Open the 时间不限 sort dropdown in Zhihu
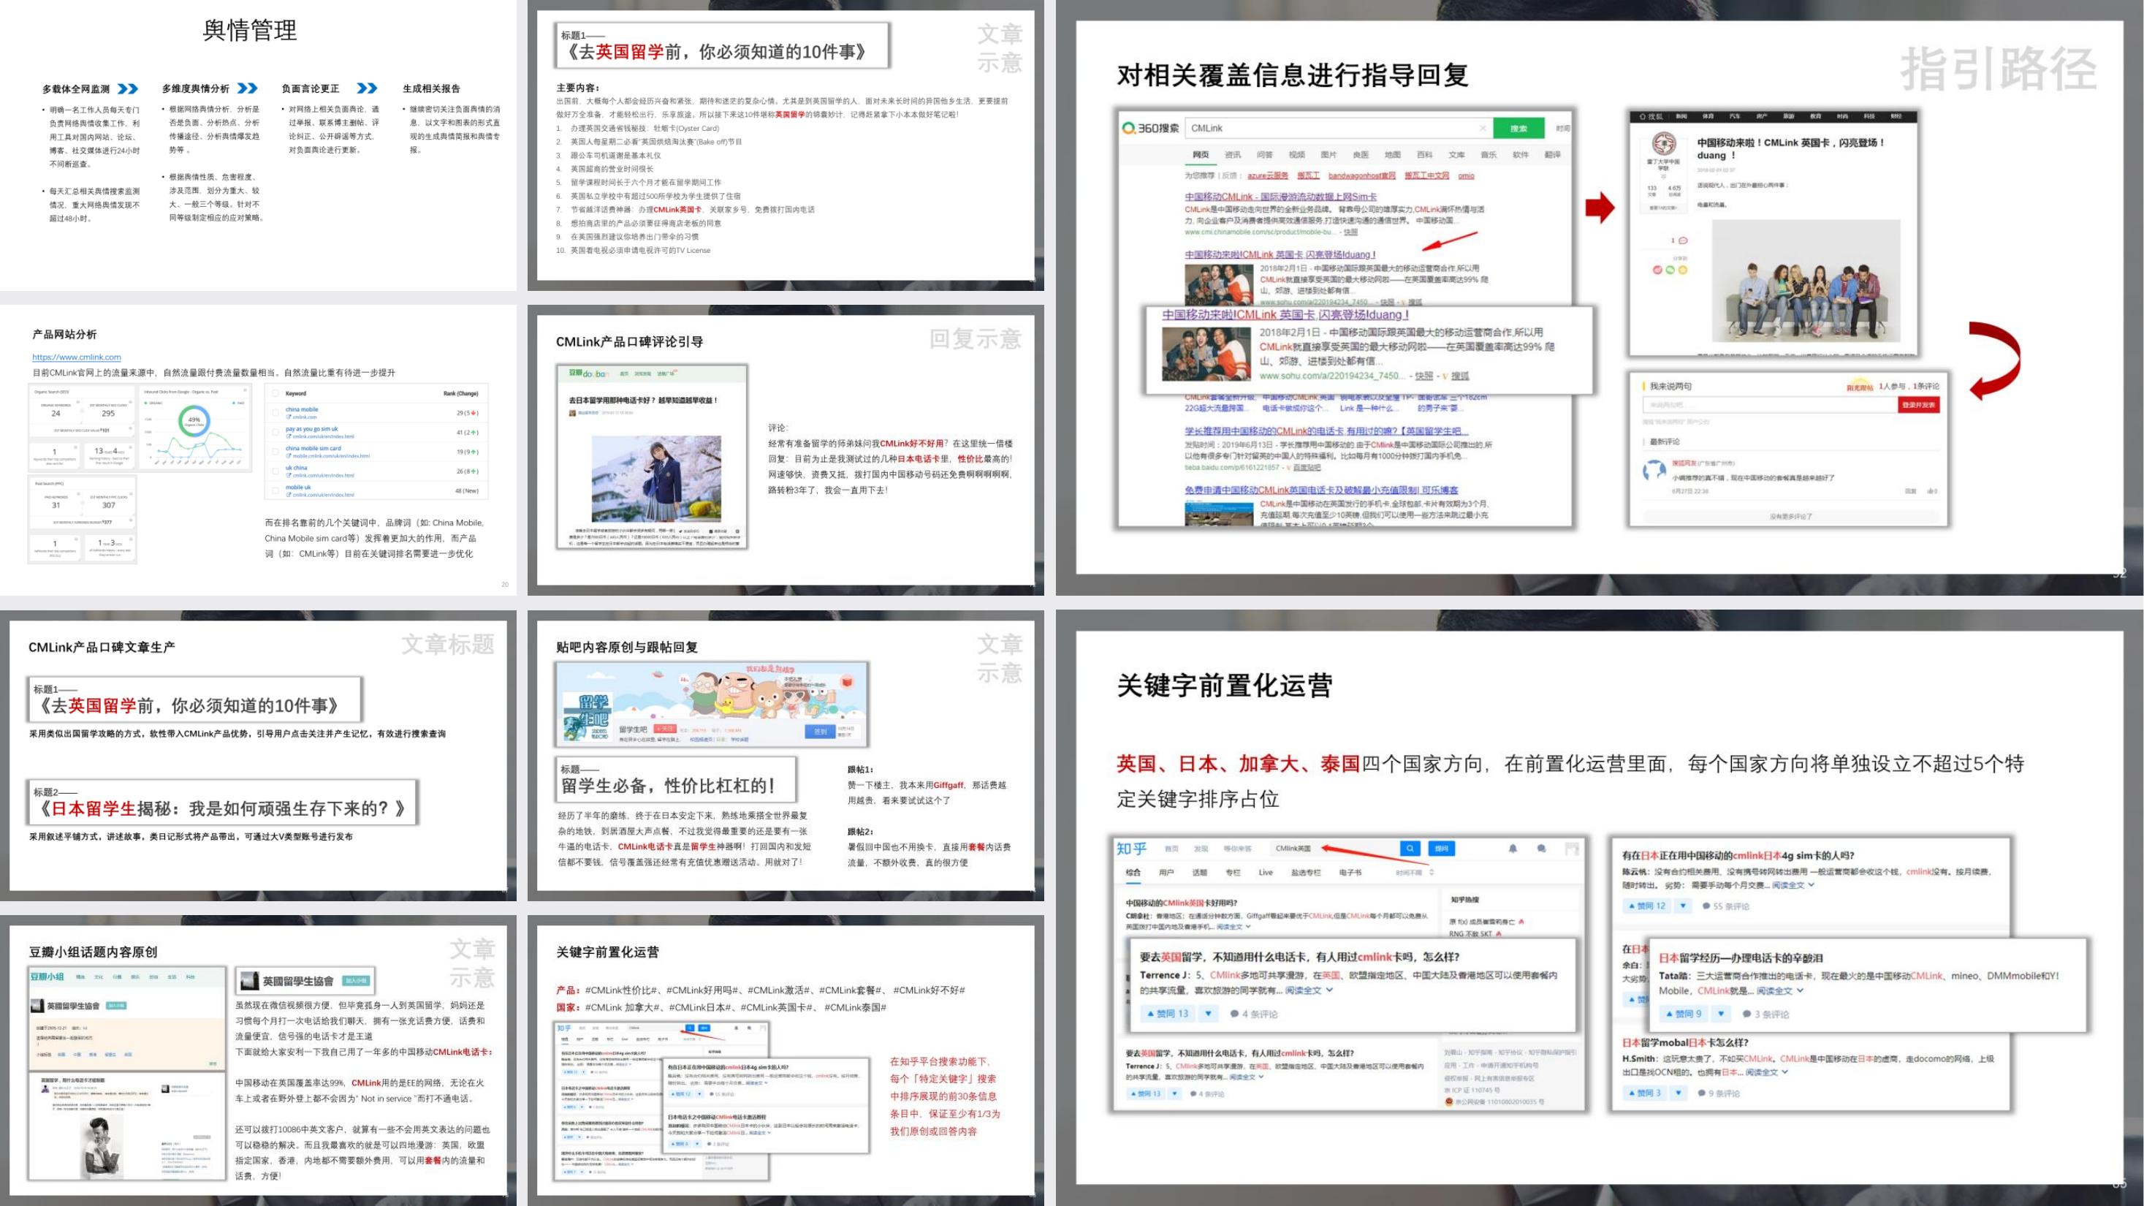The width and height of the screenshot is (2144, 1206). coord(1414,872)
